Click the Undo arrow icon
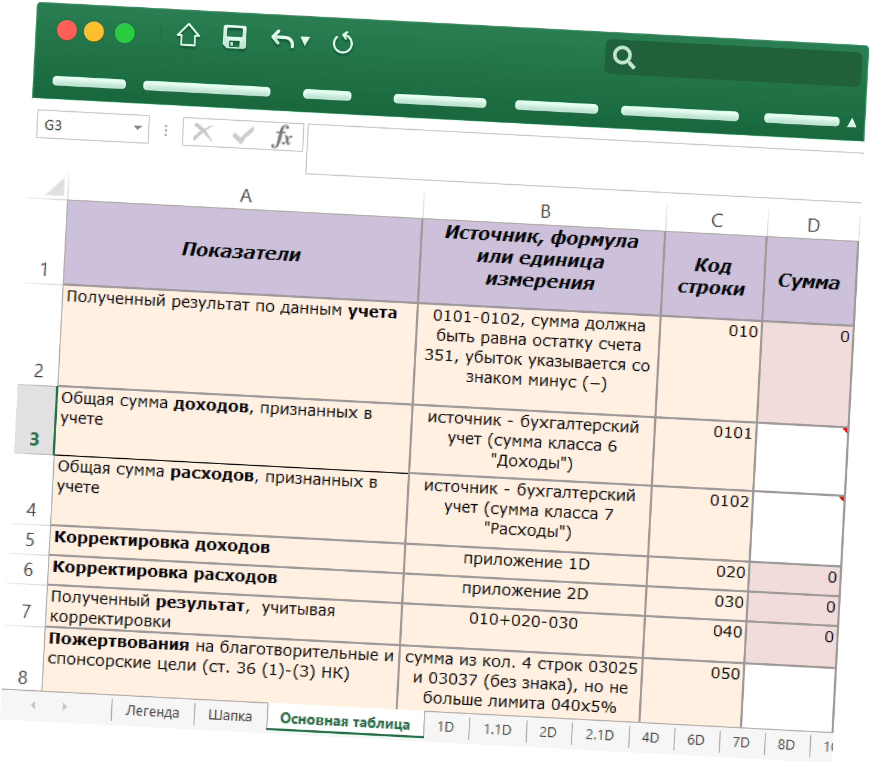Image resolution: width=870 pixels, height=762 pixels. click(x=282, y=39)
